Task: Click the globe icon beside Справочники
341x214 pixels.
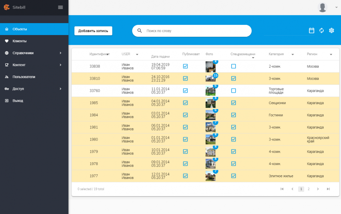Action: click(x=7, y=53)
